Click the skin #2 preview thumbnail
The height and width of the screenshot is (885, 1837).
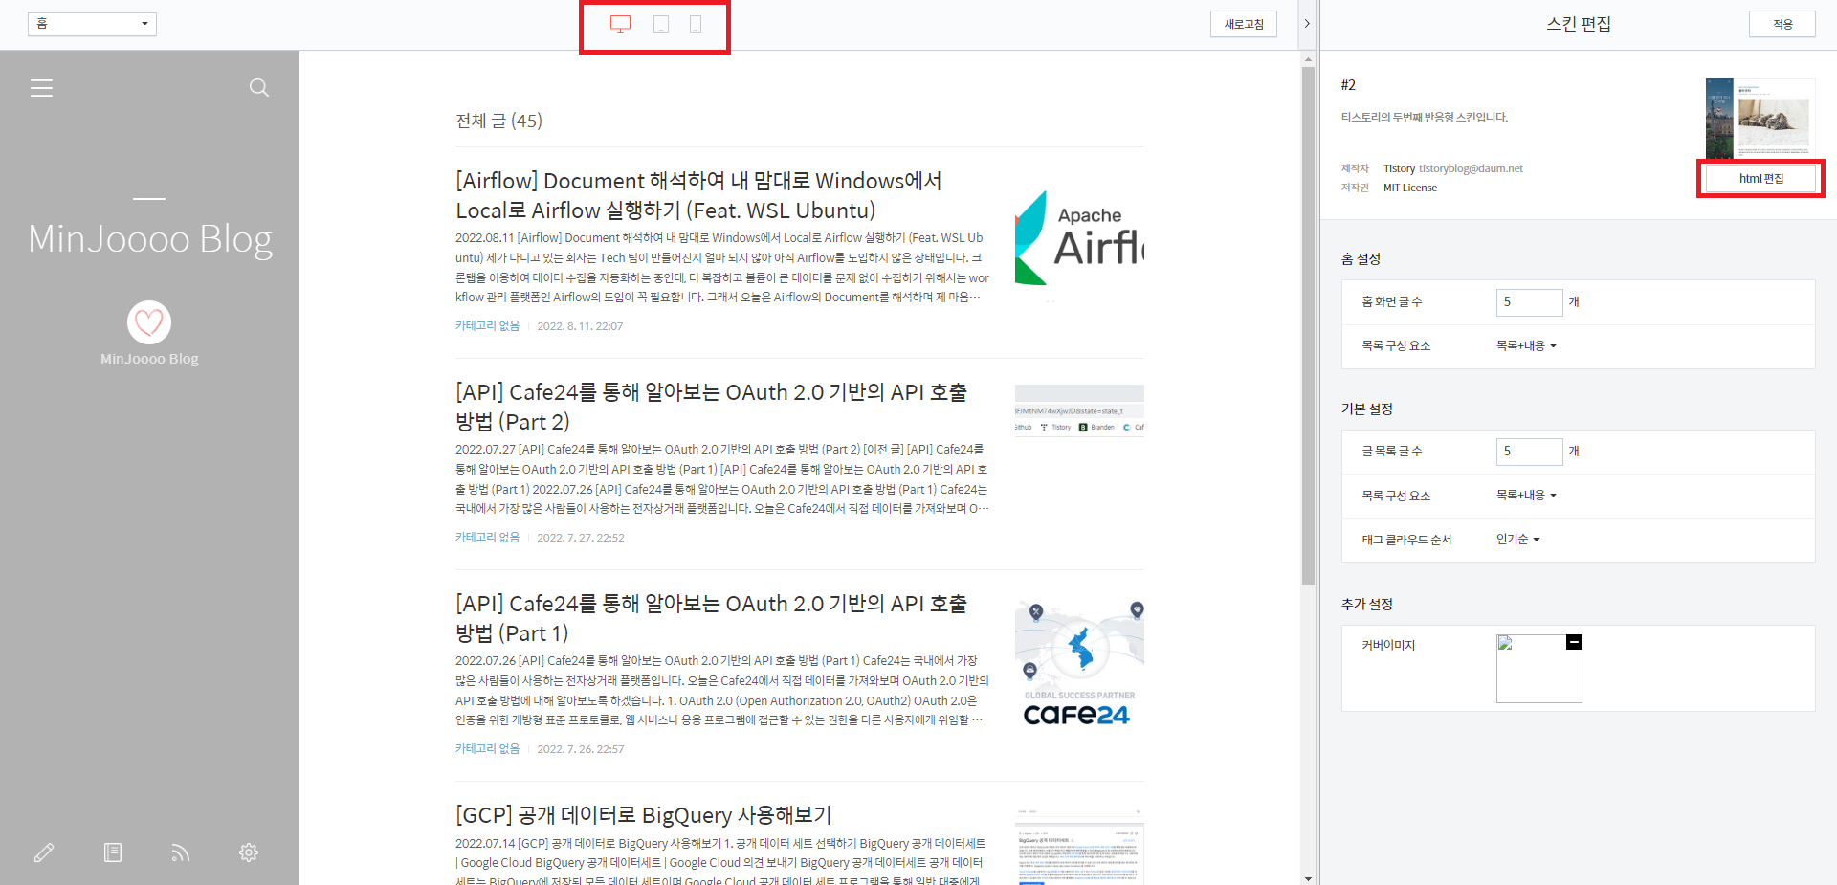coord(1760,119)
